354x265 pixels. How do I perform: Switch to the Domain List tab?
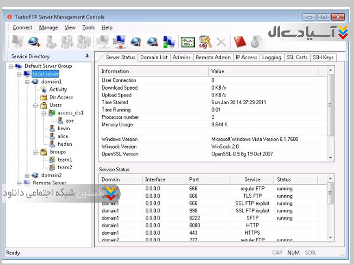[x=154, y=57]
